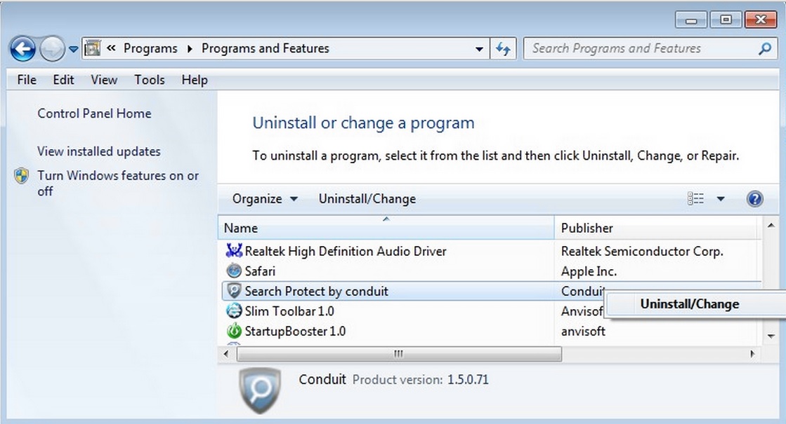Image resolution: width=786 pixels, height=424 pixels.
Task: Click horizontal scrollbar right arrow
Action: (x=752, y=354)
